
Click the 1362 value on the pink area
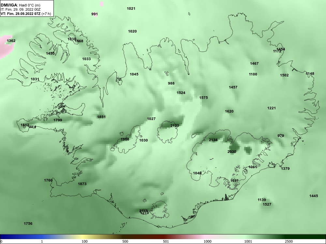[x=11, y=41]
